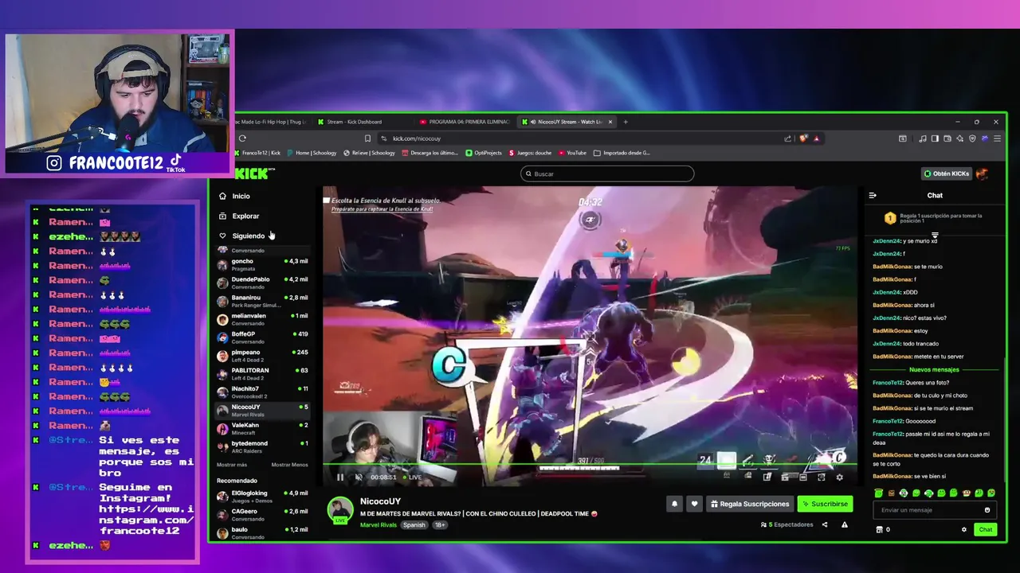The height and width of the screenshot is (573, 1020).
Task: Open baulo recommended channel
Action: pyautogui.click(x=262, y=533)
